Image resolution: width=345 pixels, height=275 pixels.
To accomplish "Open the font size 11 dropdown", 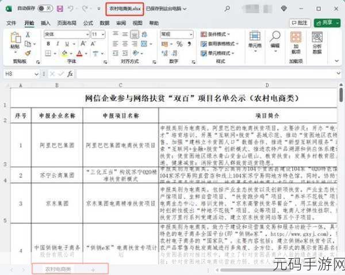I will click(103, 35).
